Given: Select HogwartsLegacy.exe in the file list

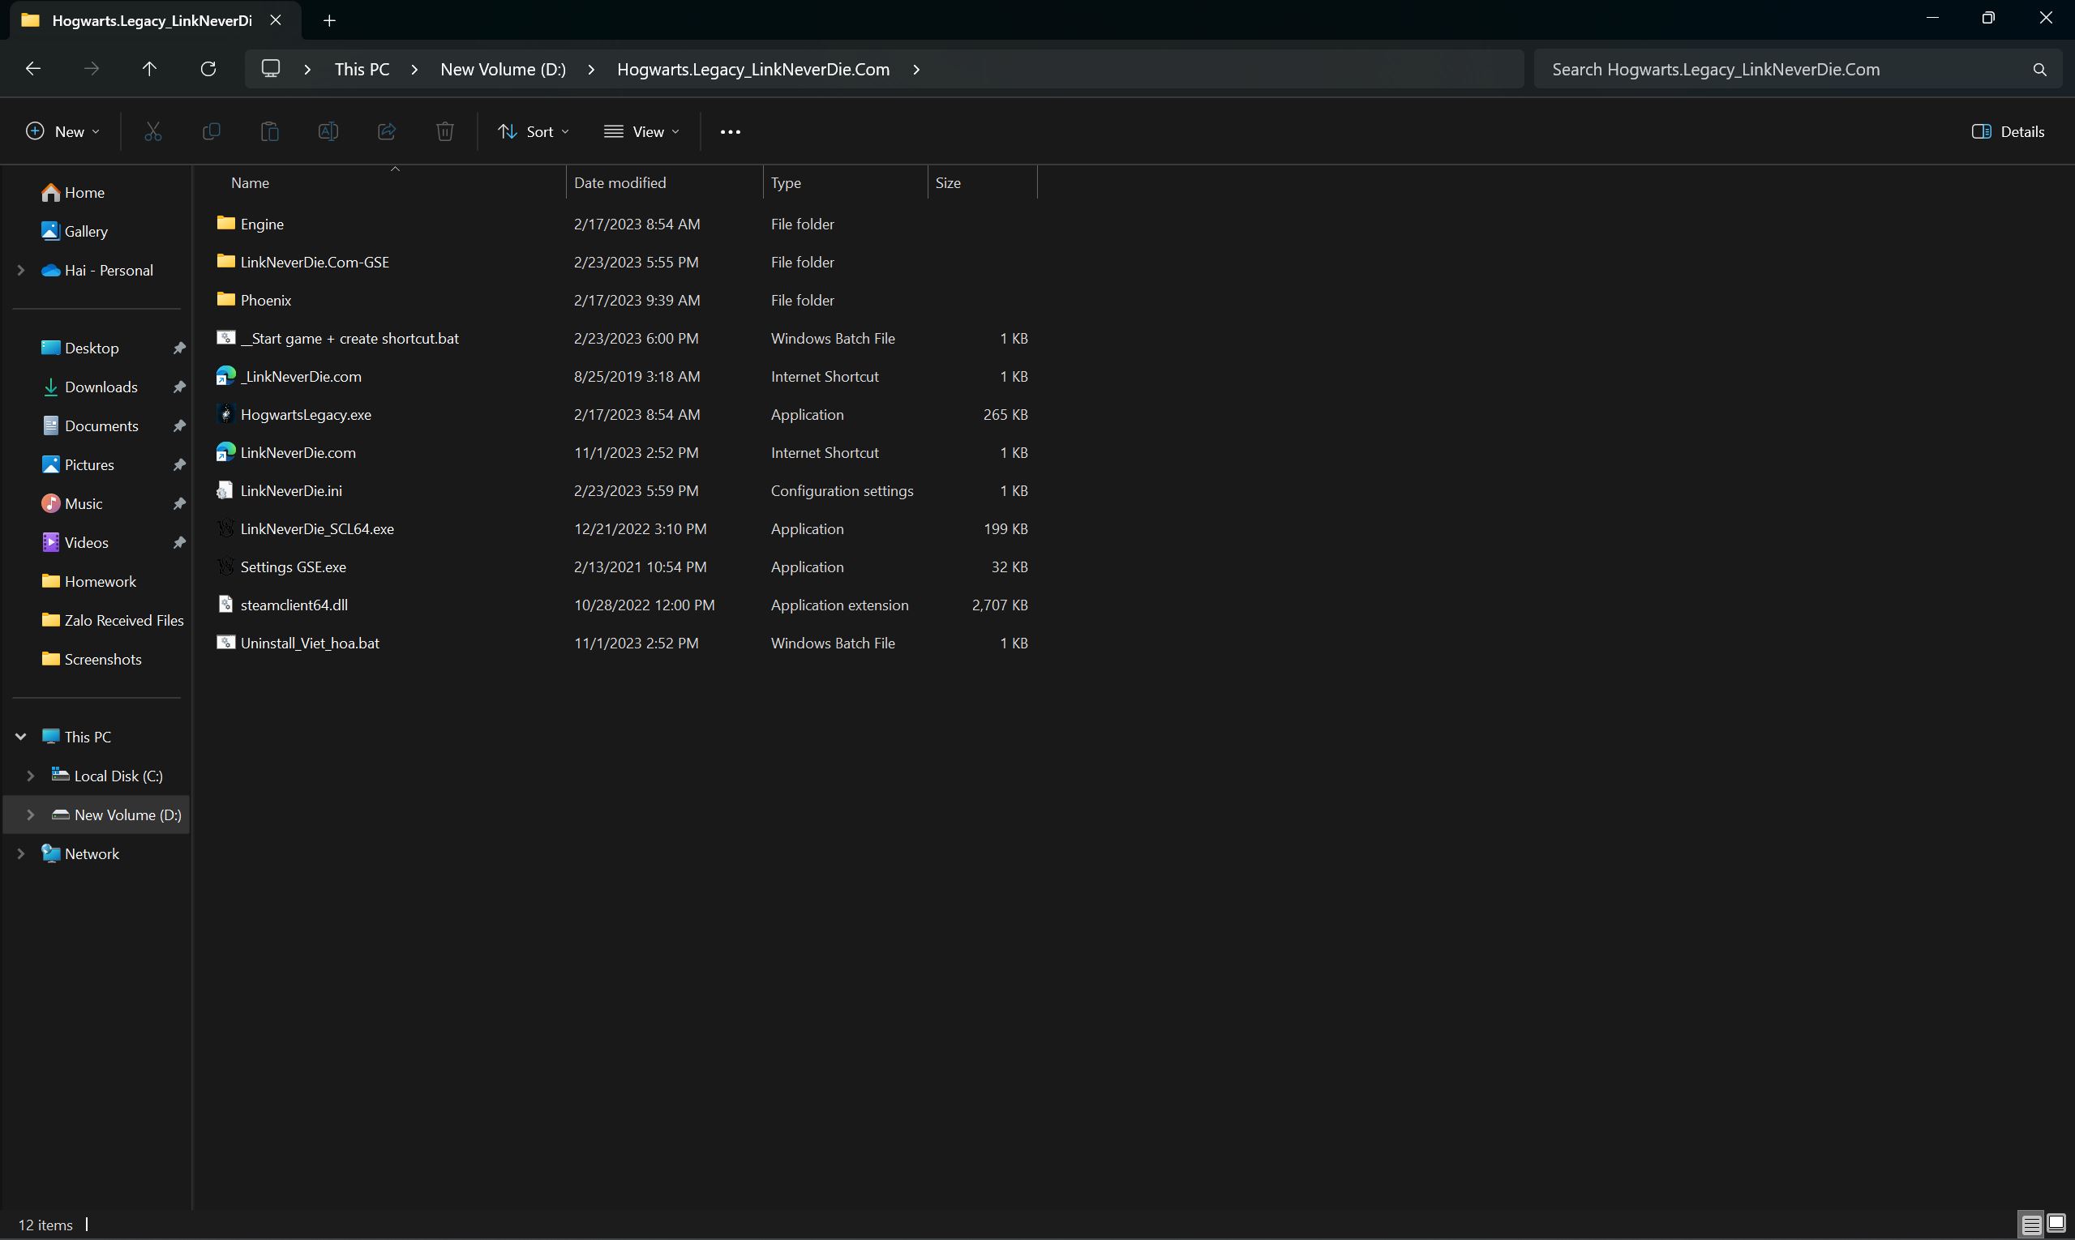Looking at the screenshot, I should coord(305,414).
